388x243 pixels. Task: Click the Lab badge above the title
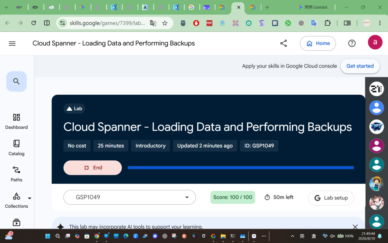coord(74,108)
